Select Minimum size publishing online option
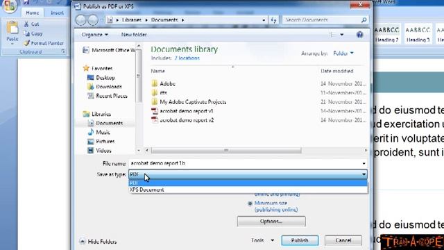The height and width of the screenshot is (250, 444). click(250, 203)
